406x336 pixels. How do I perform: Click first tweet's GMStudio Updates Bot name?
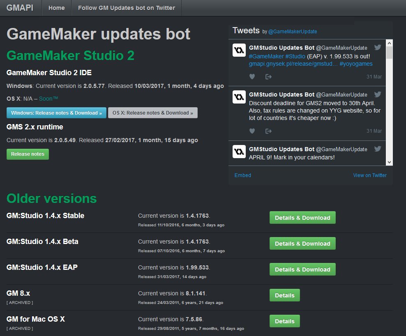281,48
